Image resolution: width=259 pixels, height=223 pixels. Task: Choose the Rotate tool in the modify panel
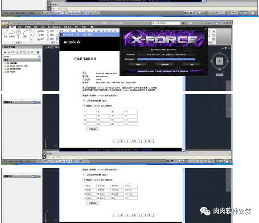(50, 31)
